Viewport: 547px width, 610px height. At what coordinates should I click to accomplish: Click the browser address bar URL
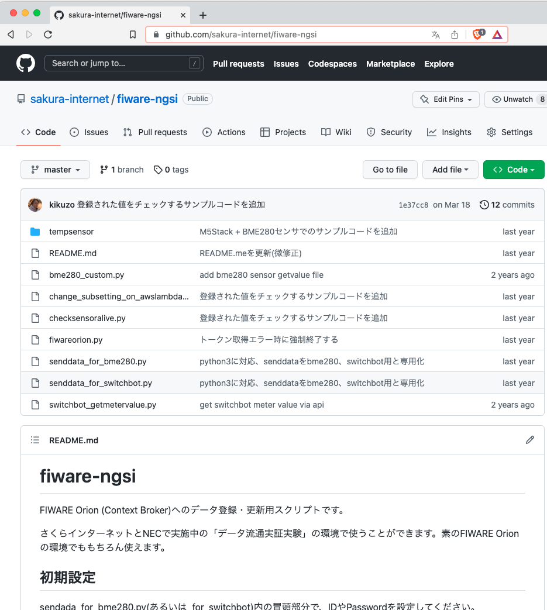241,35
